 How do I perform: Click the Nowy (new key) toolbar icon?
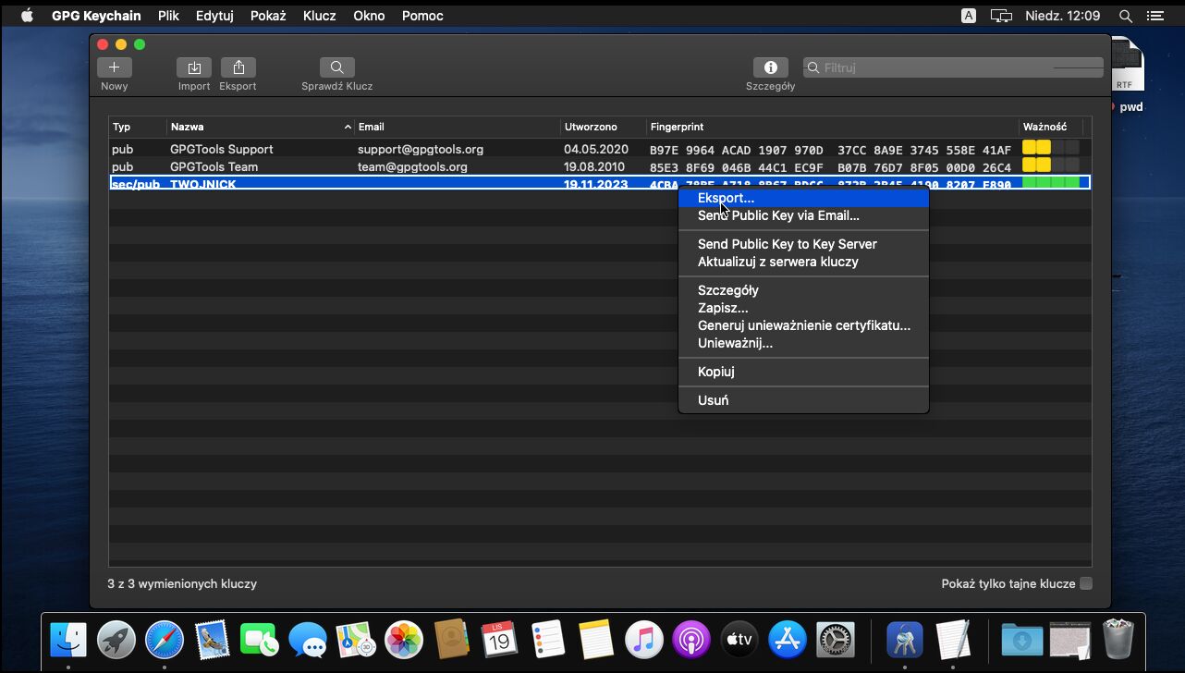pos(115,67)
